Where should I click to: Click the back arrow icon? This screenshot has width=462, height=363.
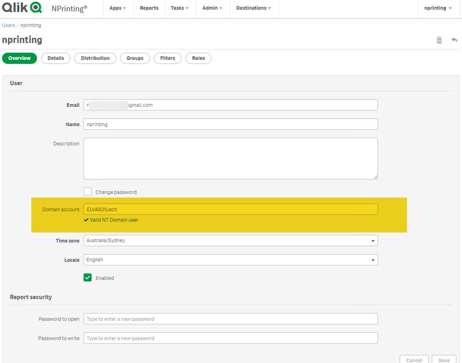pos(454,40)
